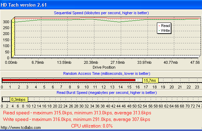Click the 150 value on speed axis

(x=6, y=40)
